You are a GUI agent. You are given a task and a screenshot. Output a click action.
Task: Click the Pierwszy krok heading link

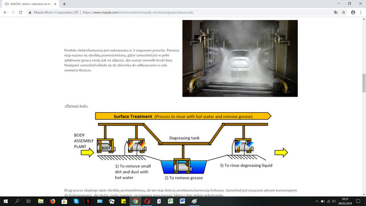76,106
